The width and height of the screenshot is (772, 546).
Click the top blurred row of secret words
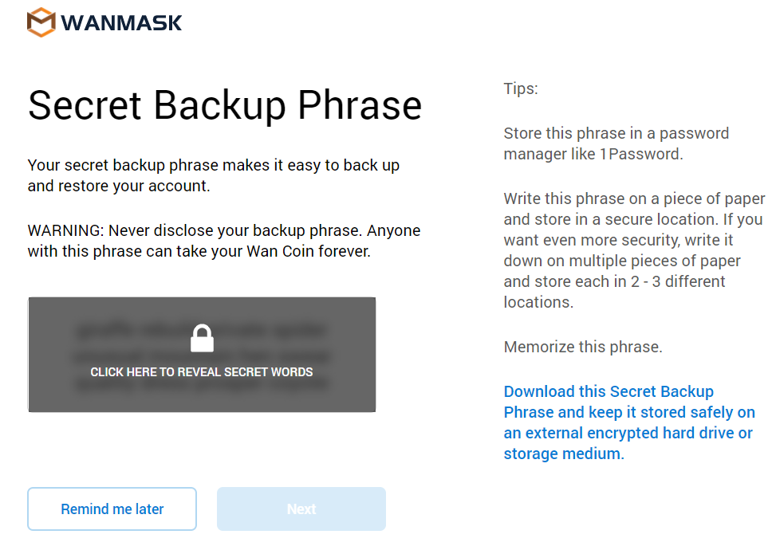click(x=202, y=329)
